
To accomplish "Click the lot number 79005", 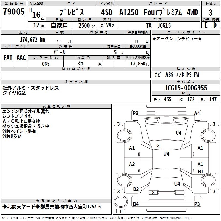I will click(x=14, y=11).
